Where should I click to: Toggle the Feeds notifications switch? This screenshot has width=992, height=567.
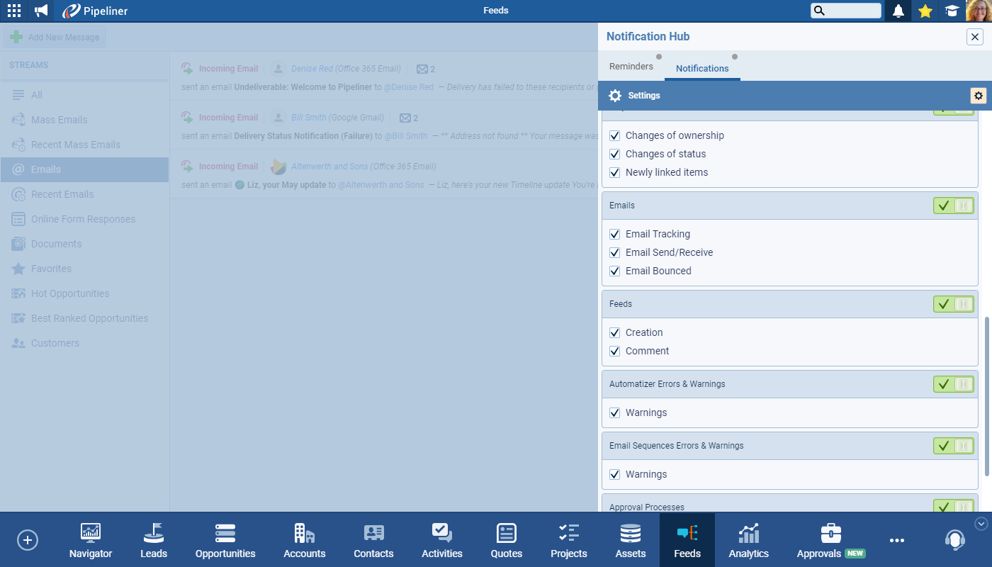click(954, 304)
